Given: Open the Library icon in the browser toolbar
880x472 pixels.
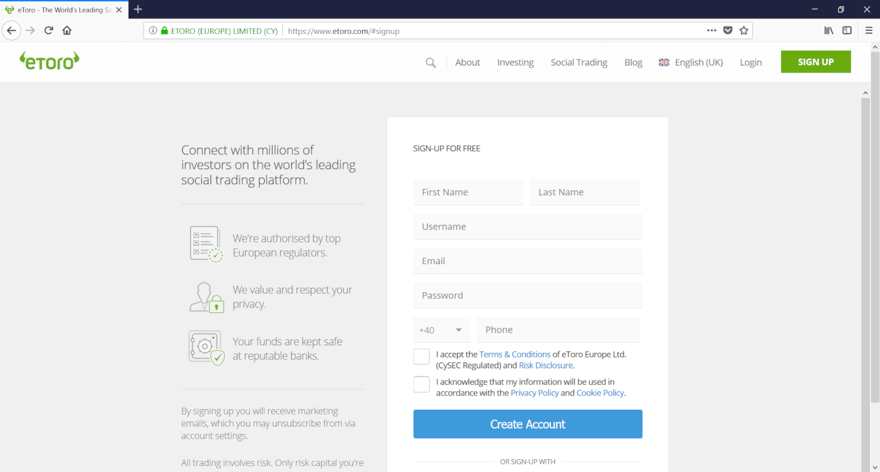Looking at the screenshot, I should coord(829,30).
